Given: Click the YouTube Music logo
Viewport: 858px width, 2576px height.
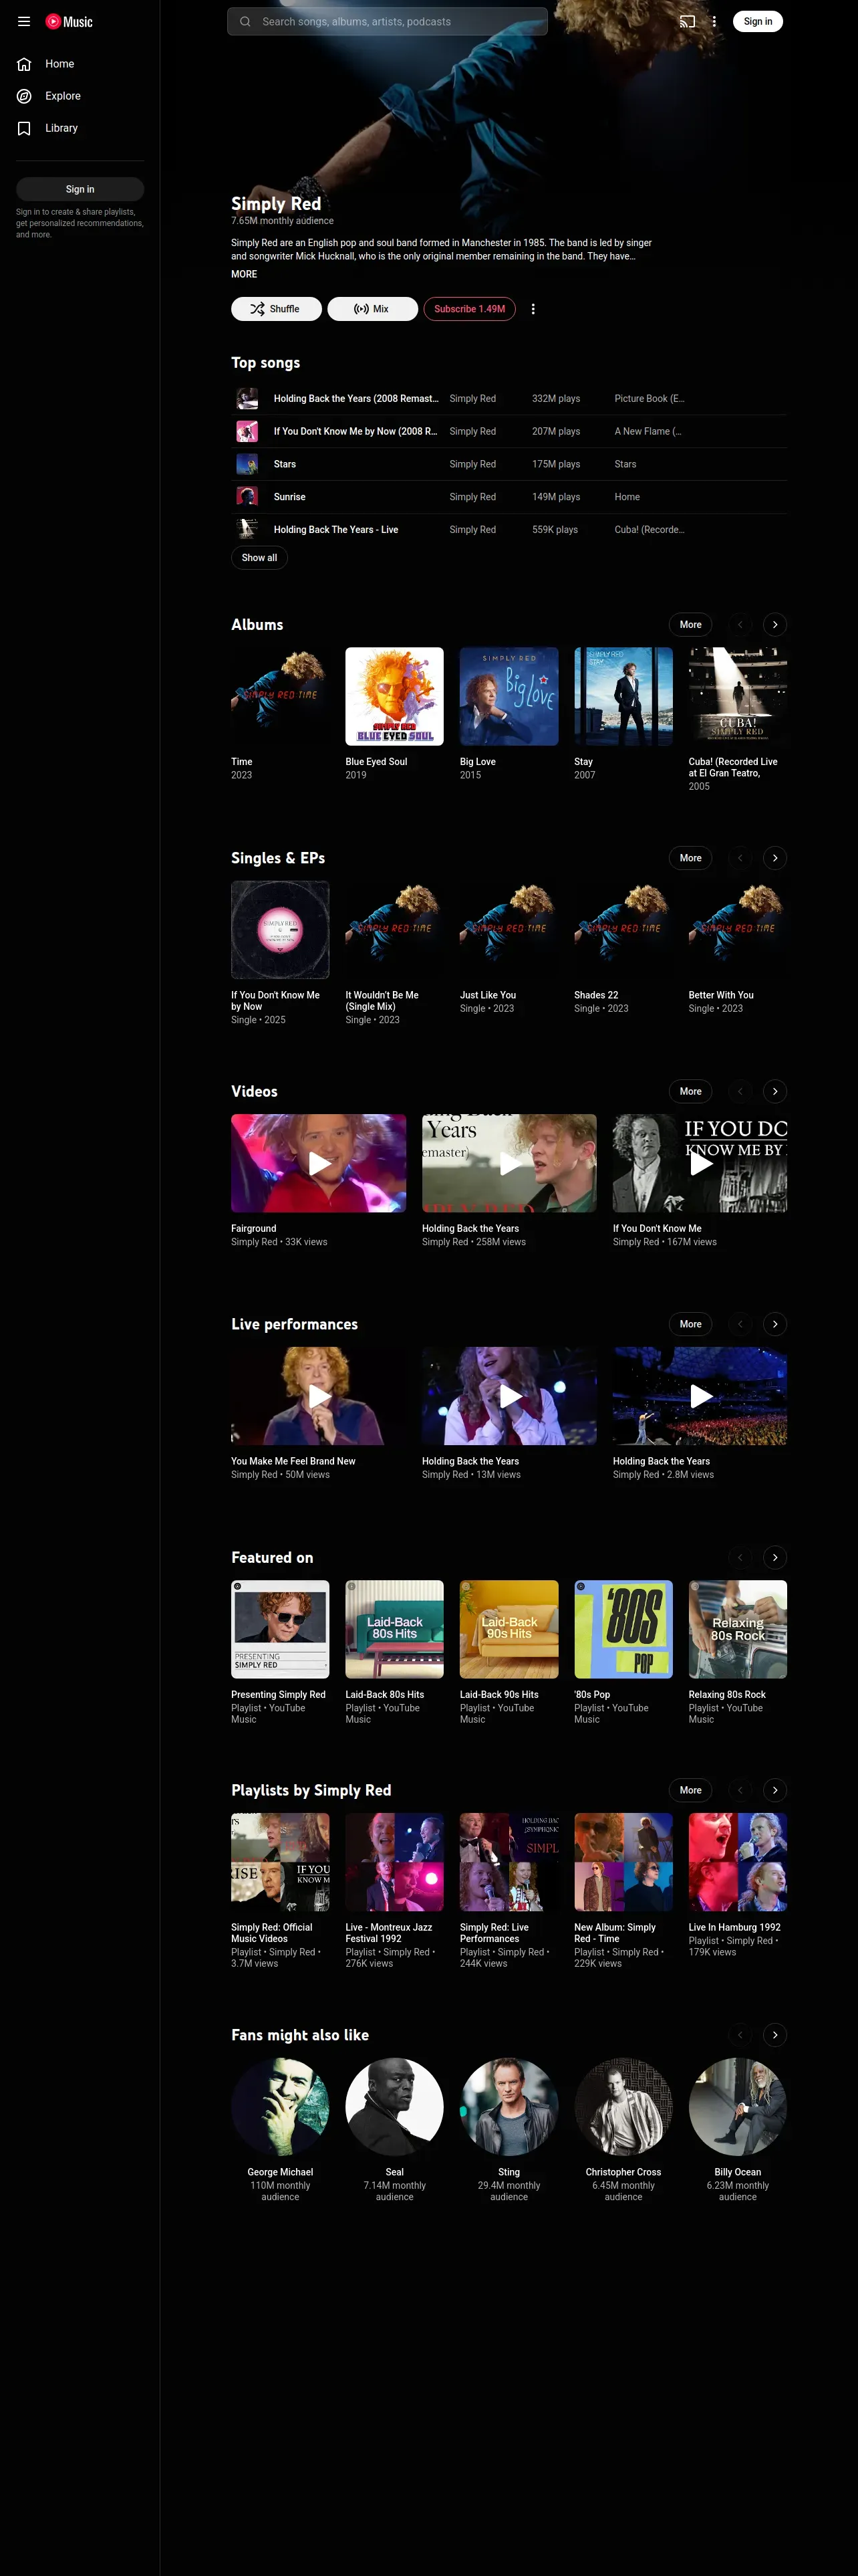Looking at the screenshot, I should [69, 21].
